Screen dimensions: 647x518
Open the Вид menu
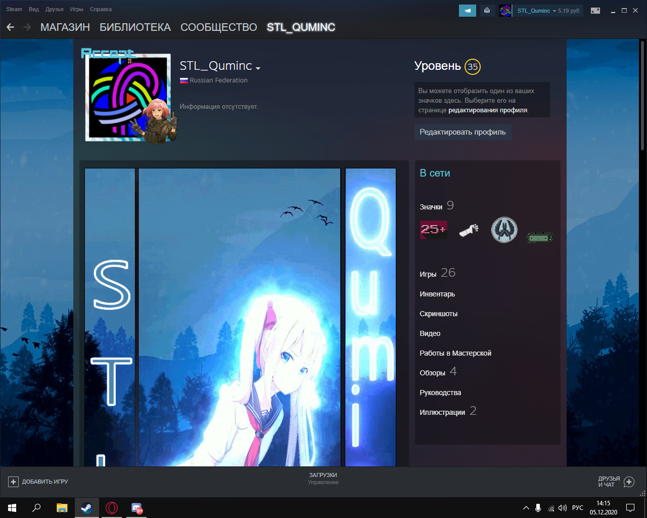tap(34, 9)
